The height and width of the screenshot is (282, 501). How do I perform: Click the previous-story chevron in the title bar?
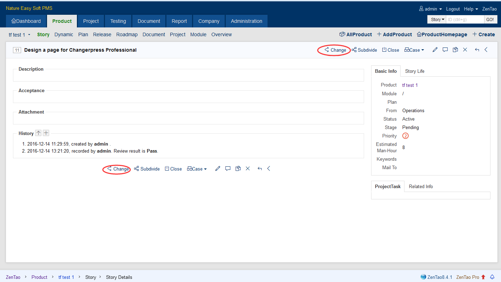[x=486, y=50]
